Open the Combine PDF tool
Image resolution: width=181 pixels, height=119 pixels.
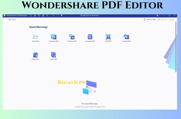pos(72,38)
